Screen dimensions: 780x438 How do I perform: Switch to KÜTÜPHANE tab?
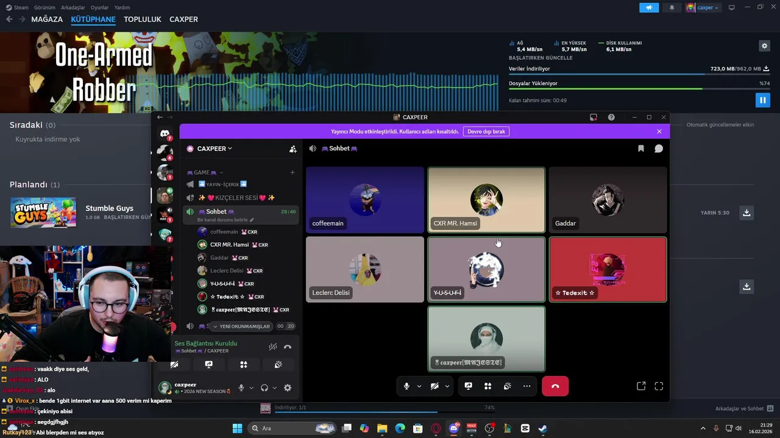pos(93,19)
